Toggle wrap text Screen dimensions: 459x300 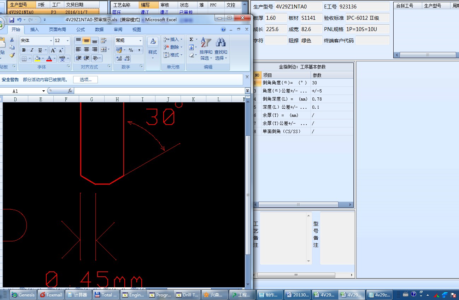coord(104,41)
